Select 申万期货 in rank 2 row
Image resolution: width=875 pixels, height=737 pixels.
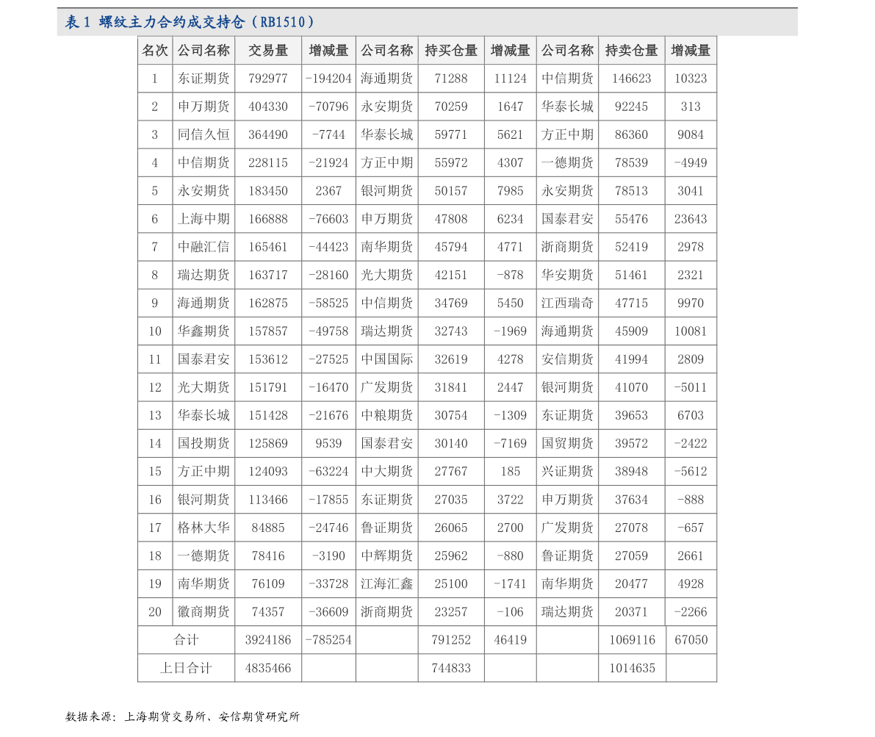204,107
